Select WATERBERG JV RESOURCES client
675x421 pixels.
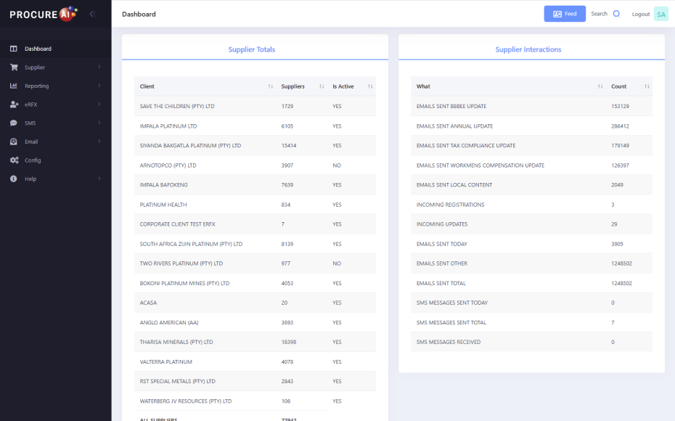click(186, 401)
